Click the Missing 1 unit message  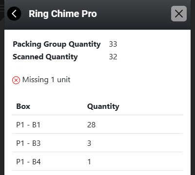click(x=46, y=80)
